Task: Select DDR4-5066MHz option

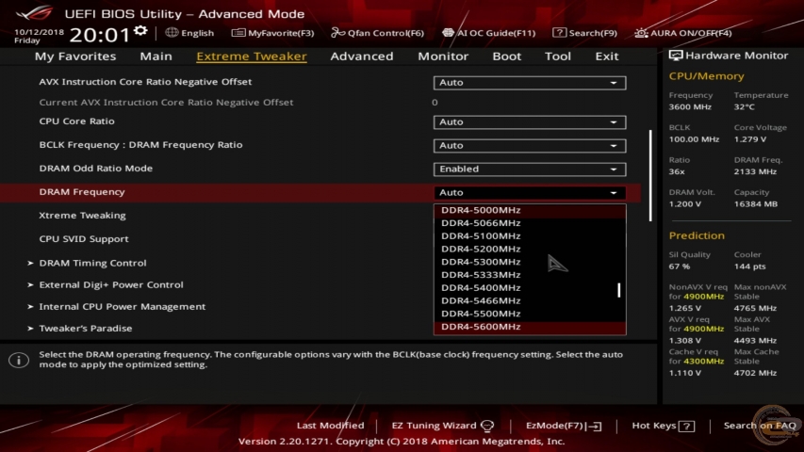Action: [x=530, y=223]
